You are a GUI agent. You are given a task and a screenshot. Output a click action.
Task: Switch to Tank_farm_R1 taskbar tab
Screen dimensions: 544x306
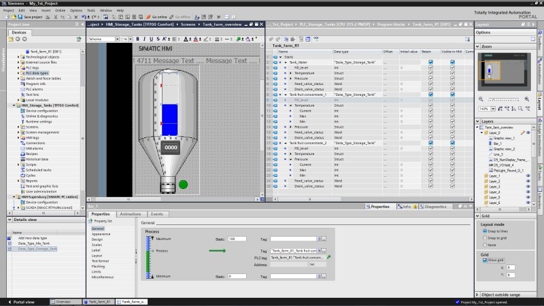[97, 302]
